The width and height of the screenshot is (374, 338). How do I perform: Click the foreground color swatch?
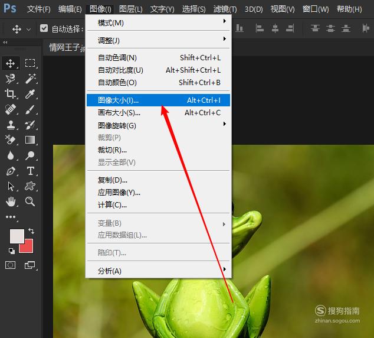pos(17,236)
